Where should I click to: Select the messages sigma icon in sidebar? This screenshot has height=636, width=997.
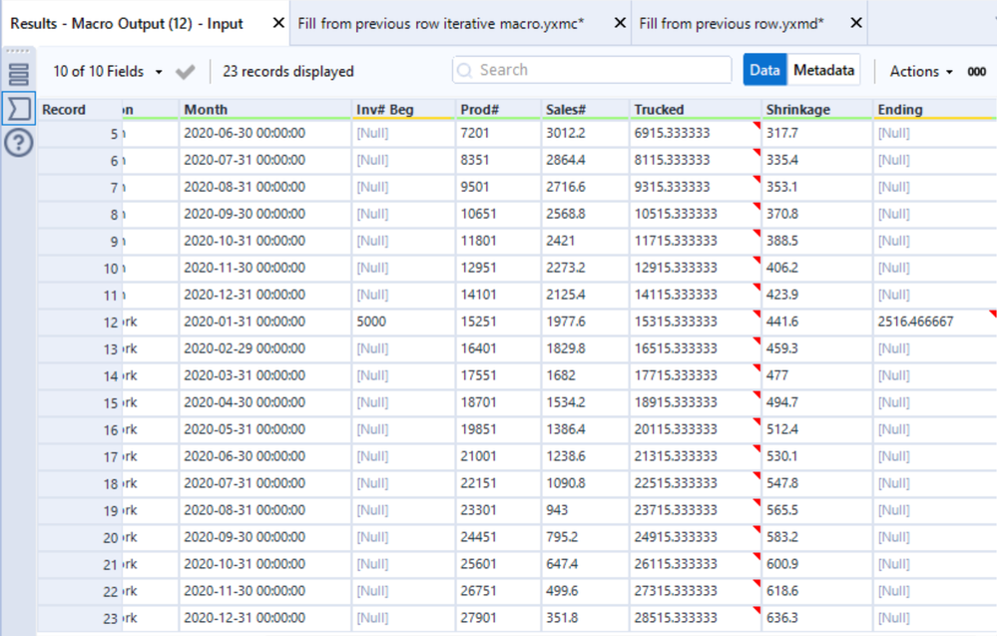tap(18, 109)
